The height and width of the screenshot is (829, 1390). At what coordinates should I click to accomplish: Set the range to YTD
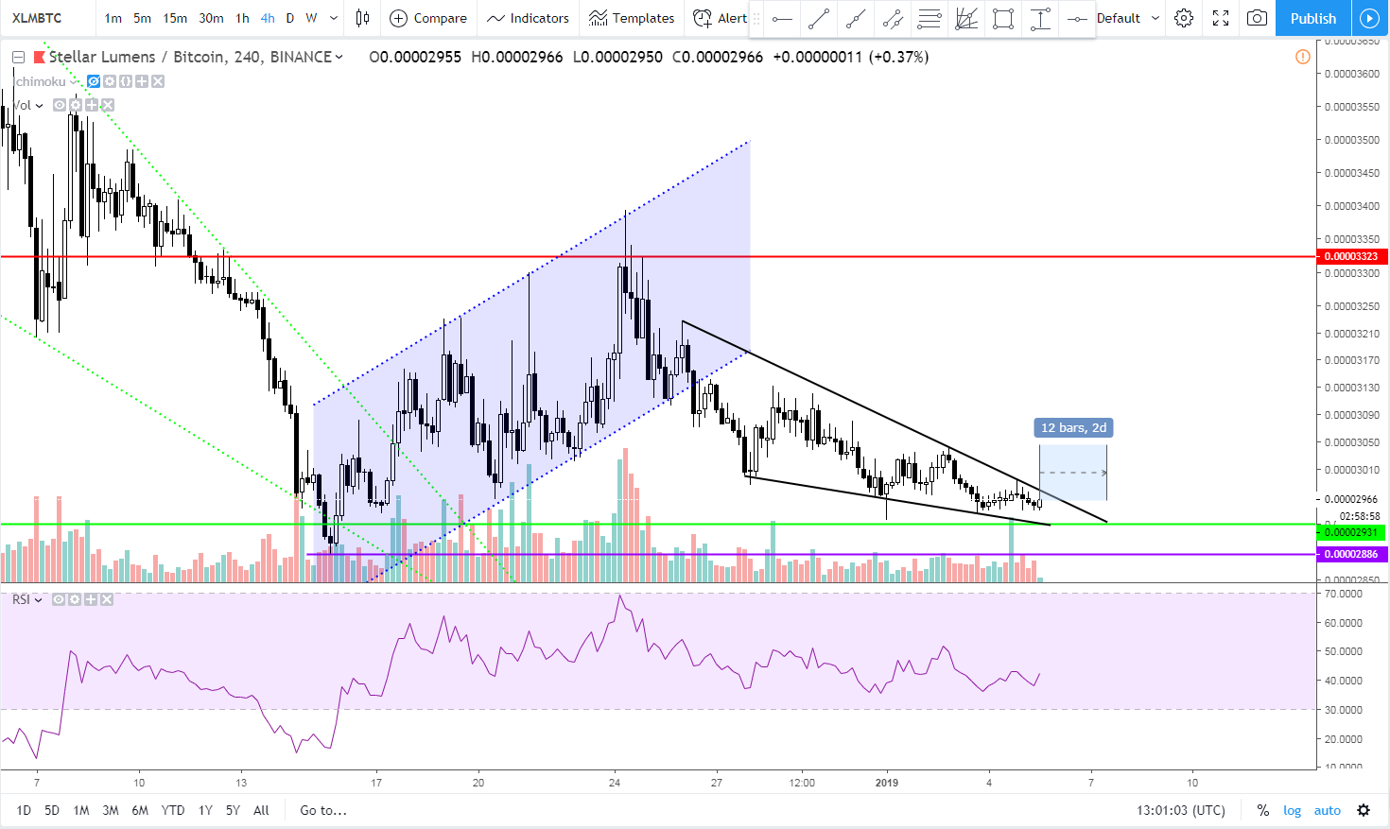click(x=173, y=810)
